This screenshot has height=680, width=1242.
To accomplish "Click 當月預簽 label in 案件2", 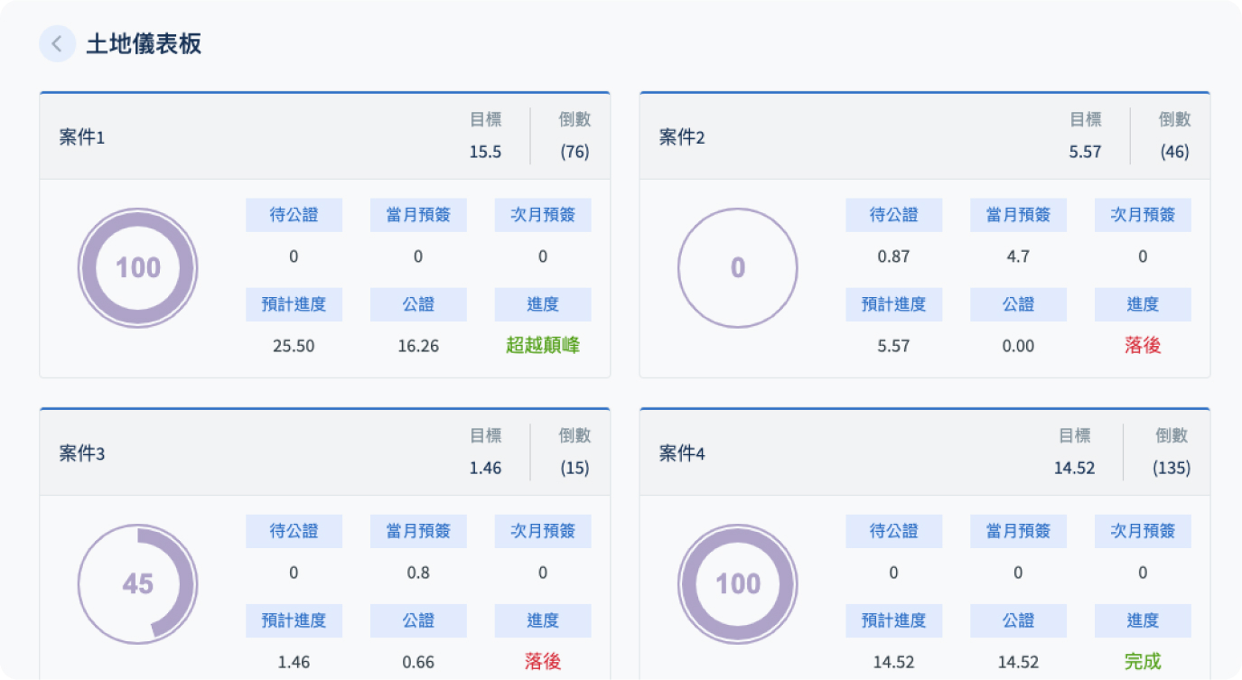I will click(x=1018, y=216).
